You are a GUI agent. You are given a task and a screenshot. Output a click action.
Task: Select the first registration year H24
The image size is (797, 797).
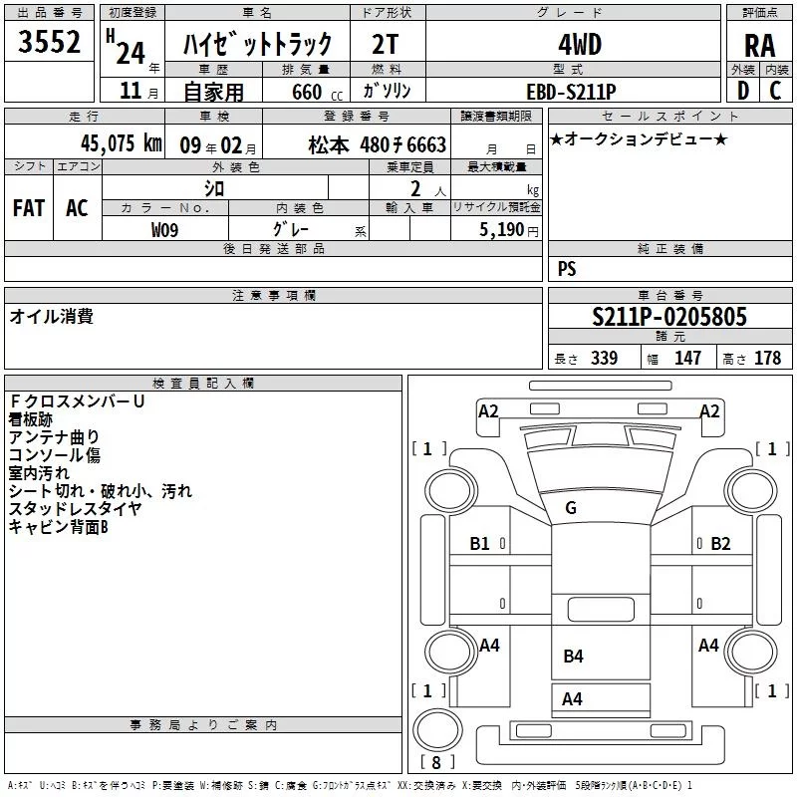pyautogui.click(x=127, y=47)
